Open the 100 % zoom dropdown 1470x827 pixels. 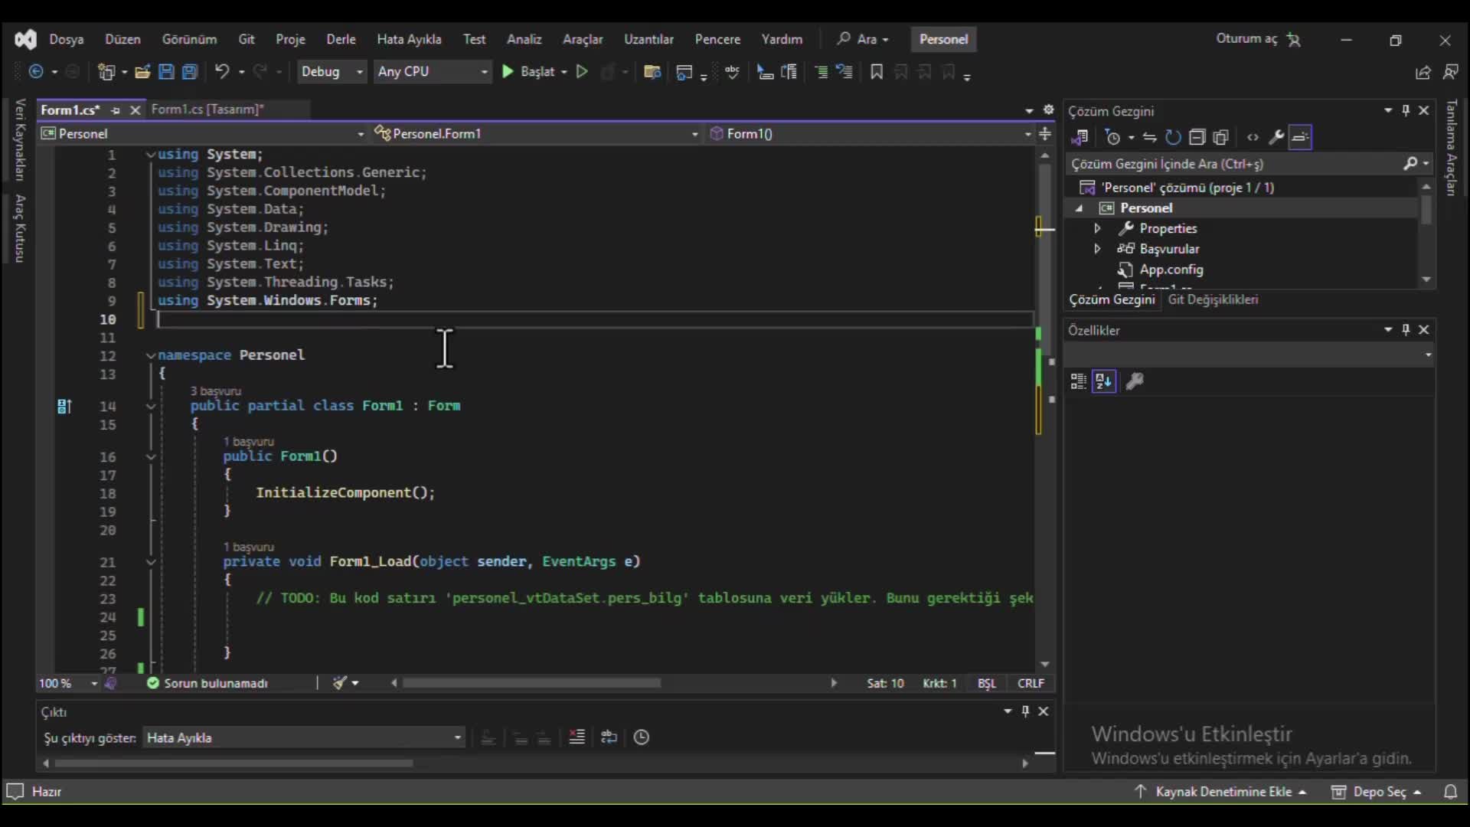tap(68, 683)
